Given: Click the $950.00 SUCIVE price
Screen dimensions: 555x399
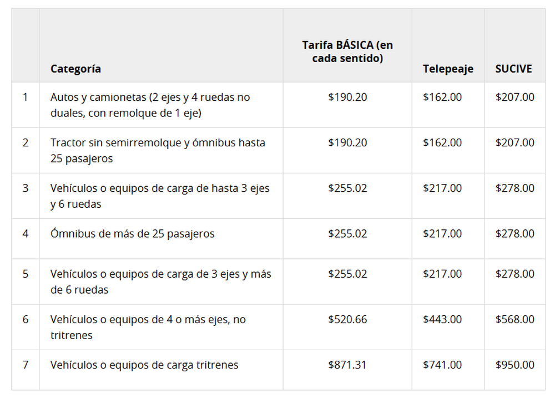Looking at the screenshot, I should coord(515,365).
